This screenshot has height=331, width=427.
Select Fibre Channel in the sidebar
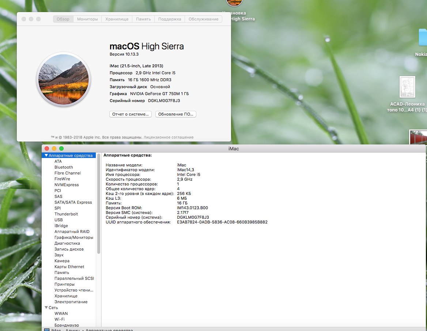pyautogui.click(x=68, y=173)
